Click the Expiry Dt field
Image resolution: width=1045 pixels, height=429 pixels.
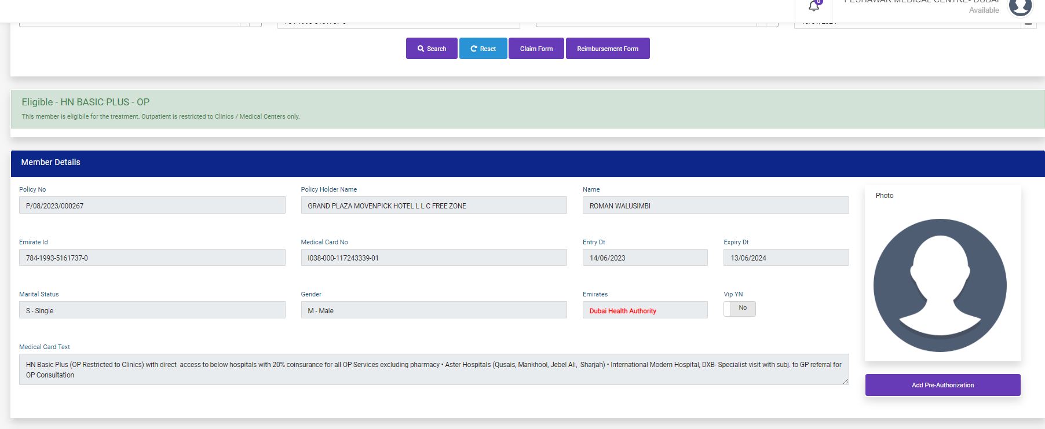click(x=785, y=258)
